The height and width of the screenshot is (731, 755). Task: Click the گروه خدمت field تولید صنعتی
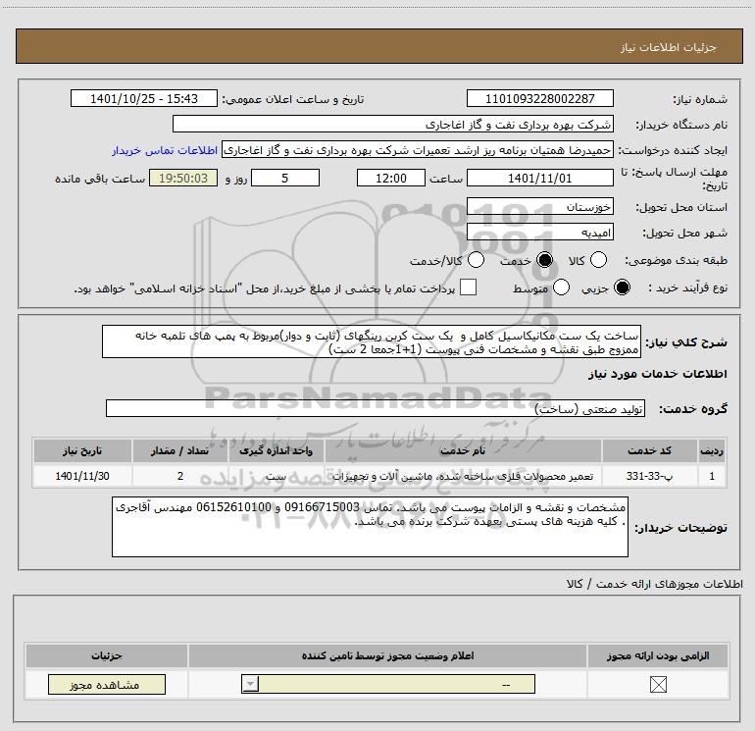376,408
